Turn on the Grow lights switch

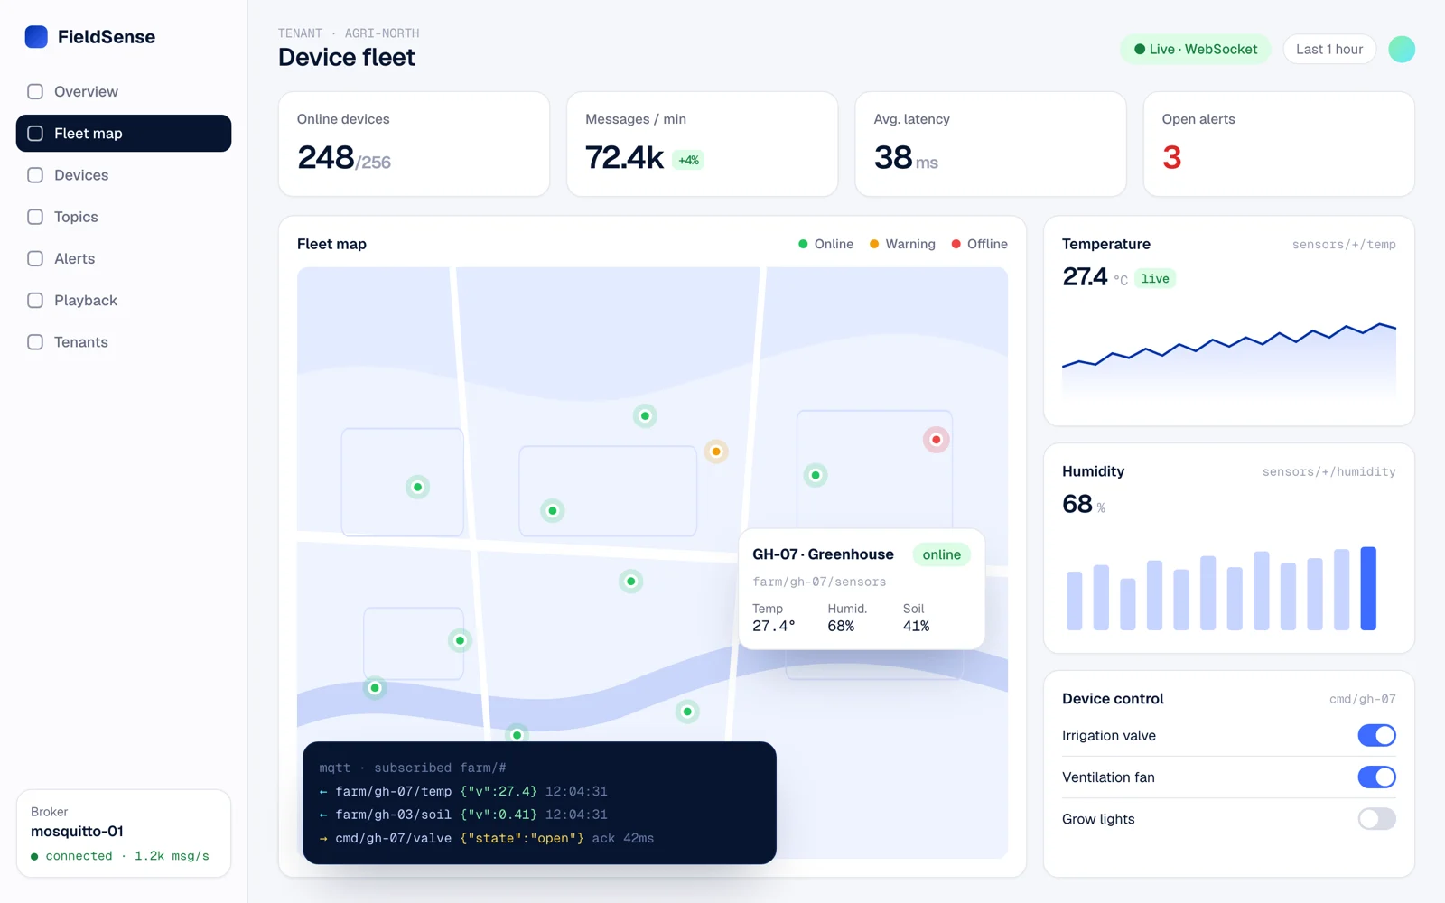(1376, 819)
